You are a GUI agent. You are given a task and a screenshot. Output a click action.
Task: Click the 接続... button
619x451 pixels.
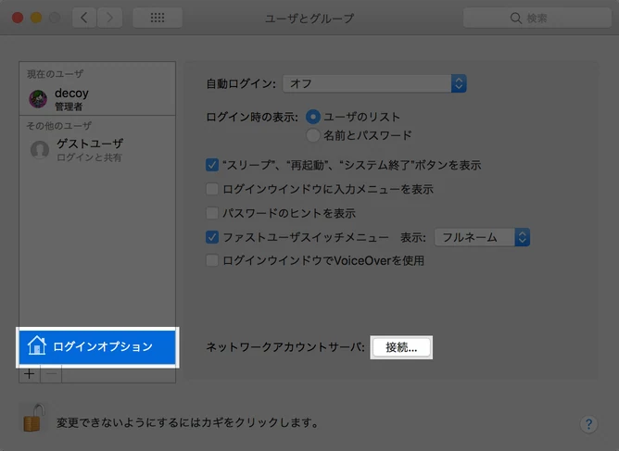401,347
